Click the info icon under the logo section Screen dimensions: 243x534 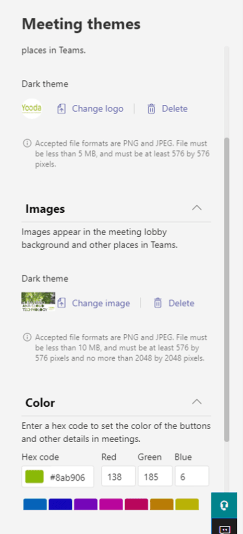[27, 143]
